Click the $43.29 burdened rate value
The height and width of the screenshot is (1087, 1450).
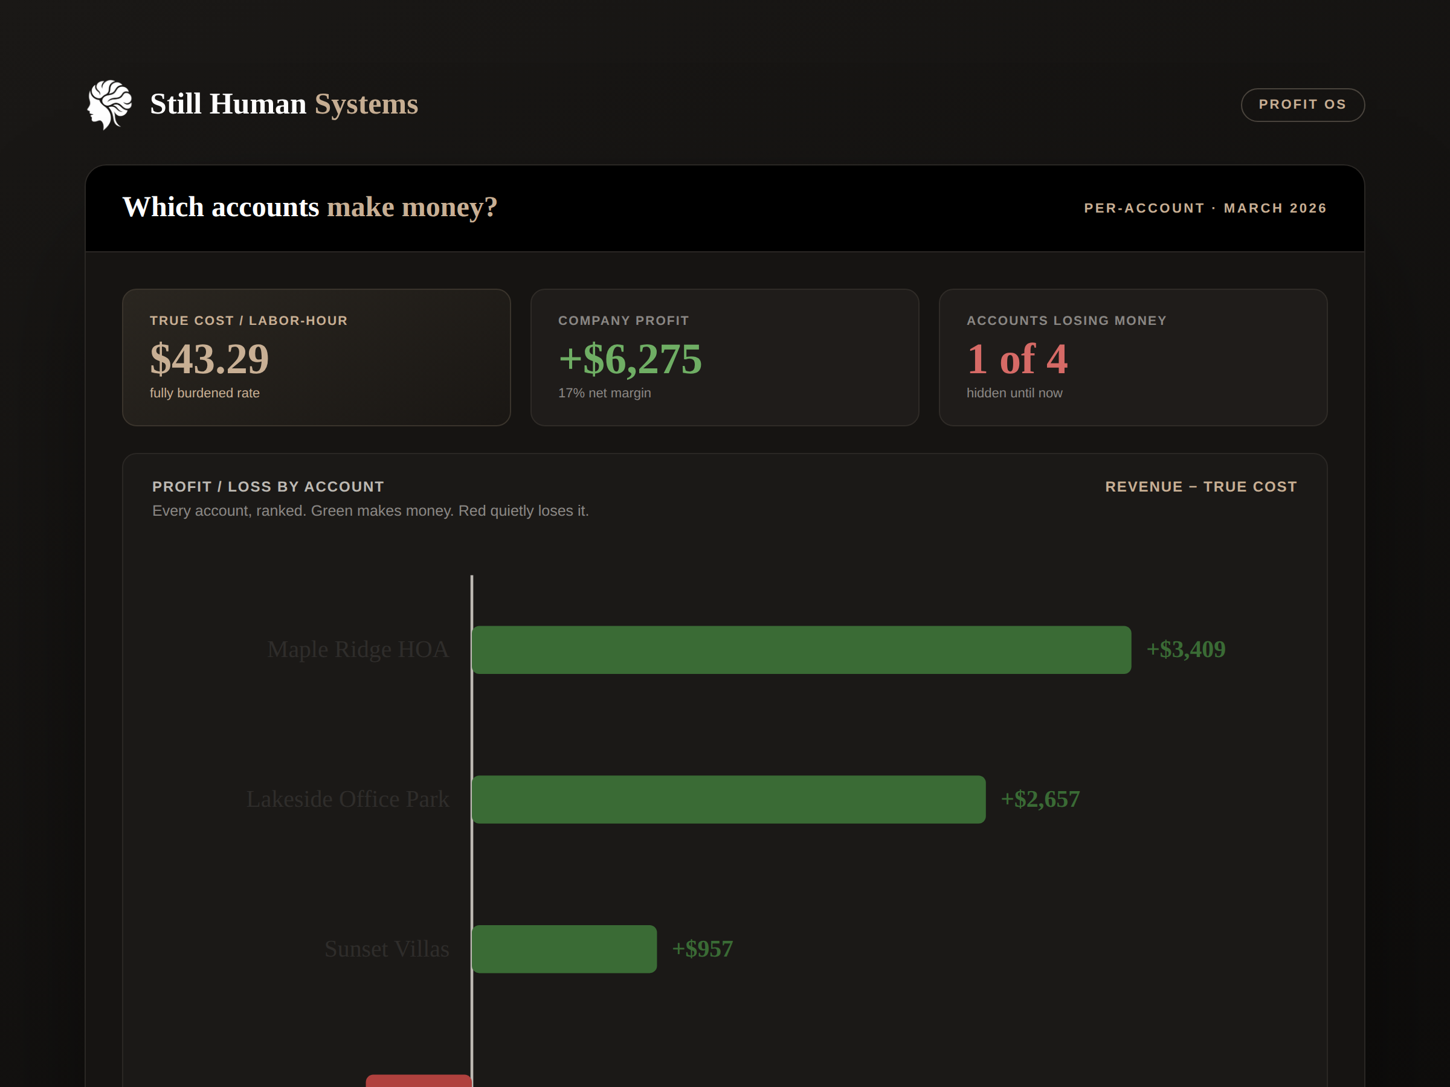point(209,359)
